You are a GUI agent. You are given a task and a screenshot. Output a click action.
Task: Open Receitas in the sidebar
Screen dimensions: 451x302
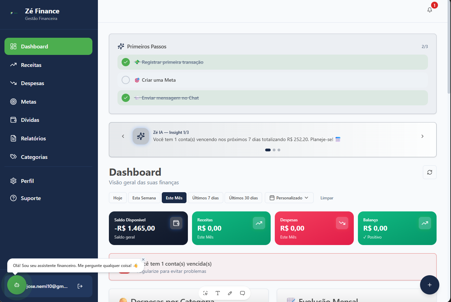coord(48,65)
